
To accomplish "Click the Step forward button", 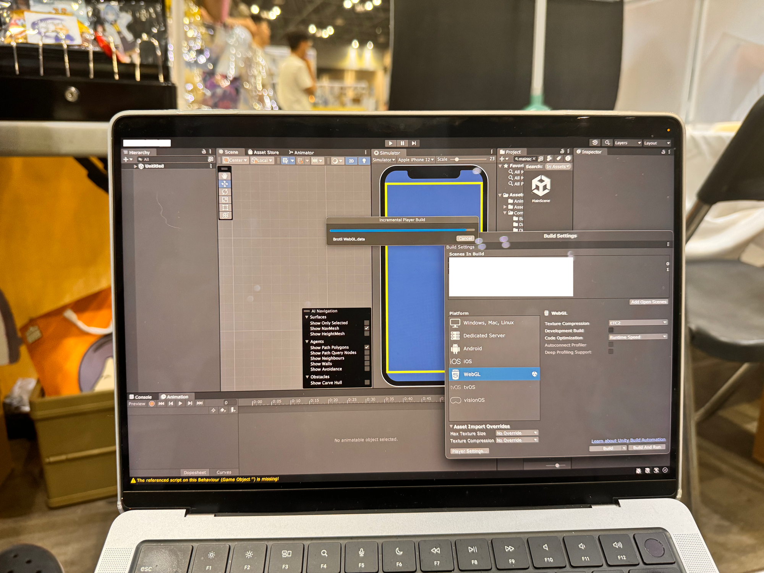I will 414,143.
